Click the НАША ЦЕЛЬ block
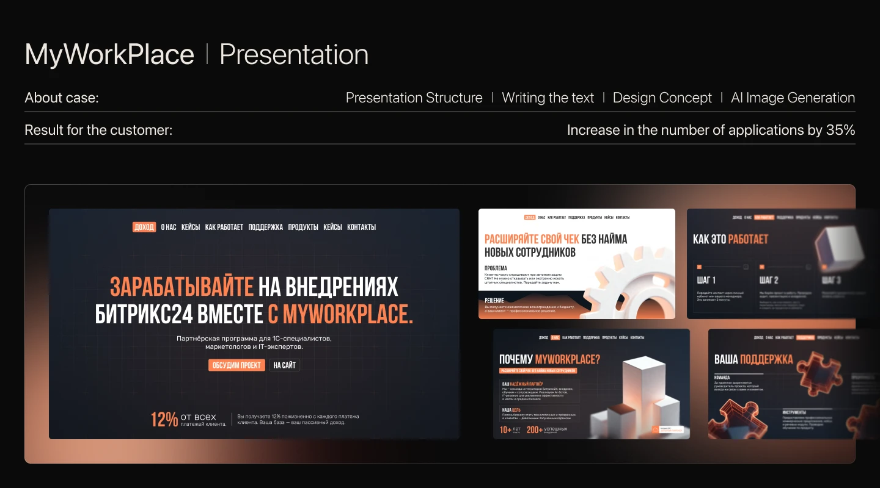This screenshot has height=488, width=880. point(540,415)
